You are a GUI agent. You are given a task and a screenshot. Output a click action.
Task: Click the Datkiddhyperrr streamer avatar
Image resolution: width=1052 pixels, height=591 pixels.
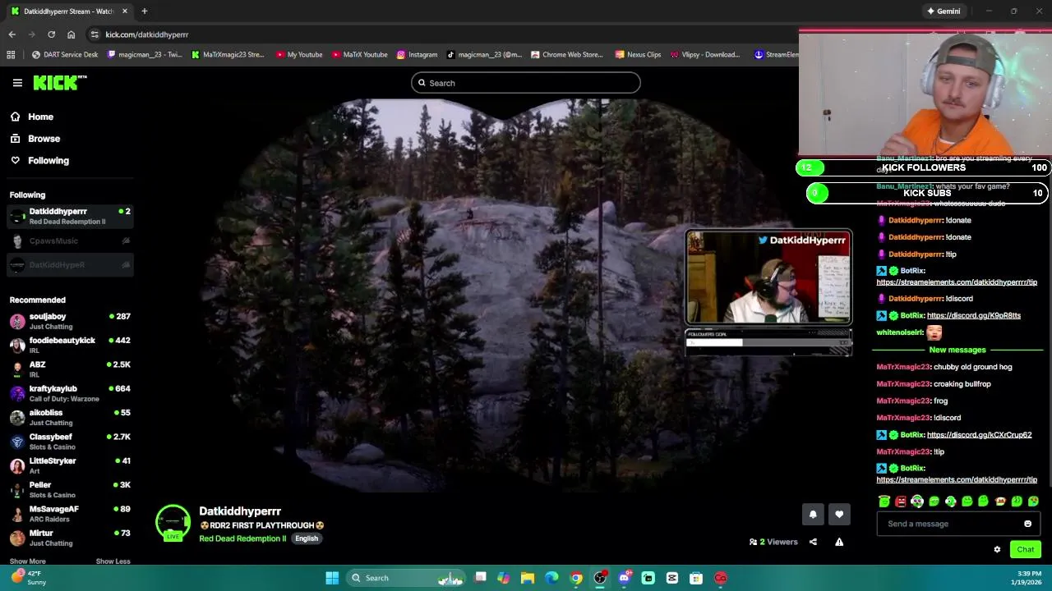(173, 524)
